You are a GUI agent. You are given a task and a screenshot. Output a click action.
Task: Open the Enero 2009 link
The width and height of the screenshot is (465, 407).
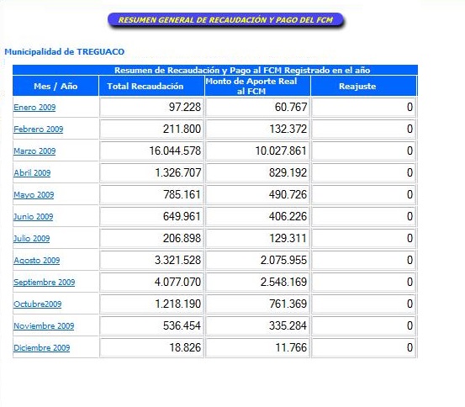[x=34, y=107]
